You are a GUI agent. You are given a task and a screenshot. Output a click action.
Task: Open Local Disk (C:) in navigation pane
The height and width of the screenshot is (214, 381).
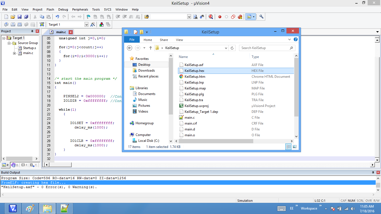pyautogui.click(x=149, y=141)
